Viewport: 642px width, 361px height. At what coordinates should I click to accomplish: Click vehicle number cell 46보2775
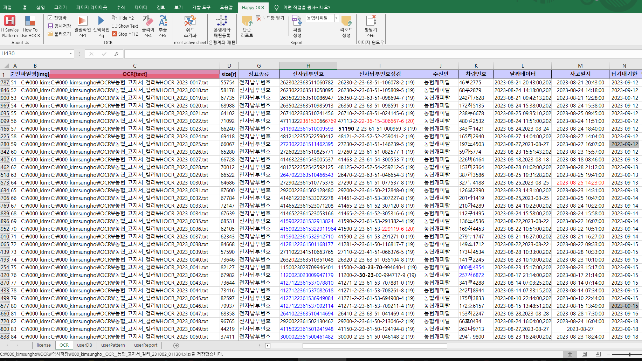476,82
